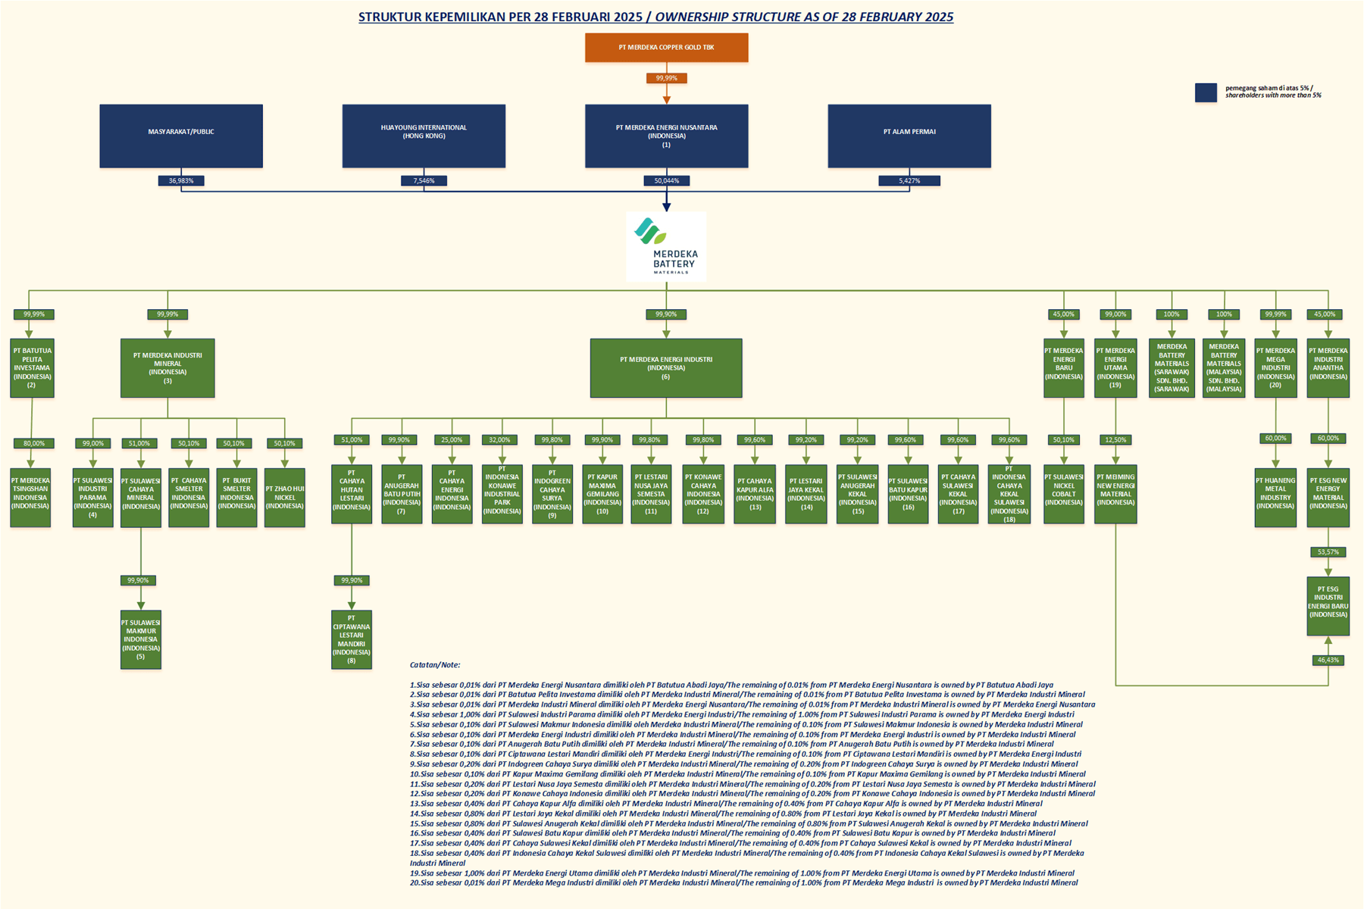
Task: Select the PT Merdeka Industri Mineral box
Action: (x=167, y=367)
